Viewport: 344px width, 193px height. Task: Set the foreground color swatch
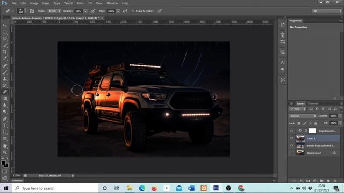(3, 163)
